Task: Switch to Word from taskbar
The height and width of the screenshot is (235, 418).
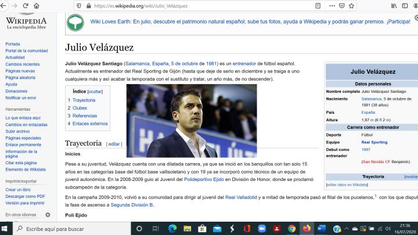Action: 322,229
